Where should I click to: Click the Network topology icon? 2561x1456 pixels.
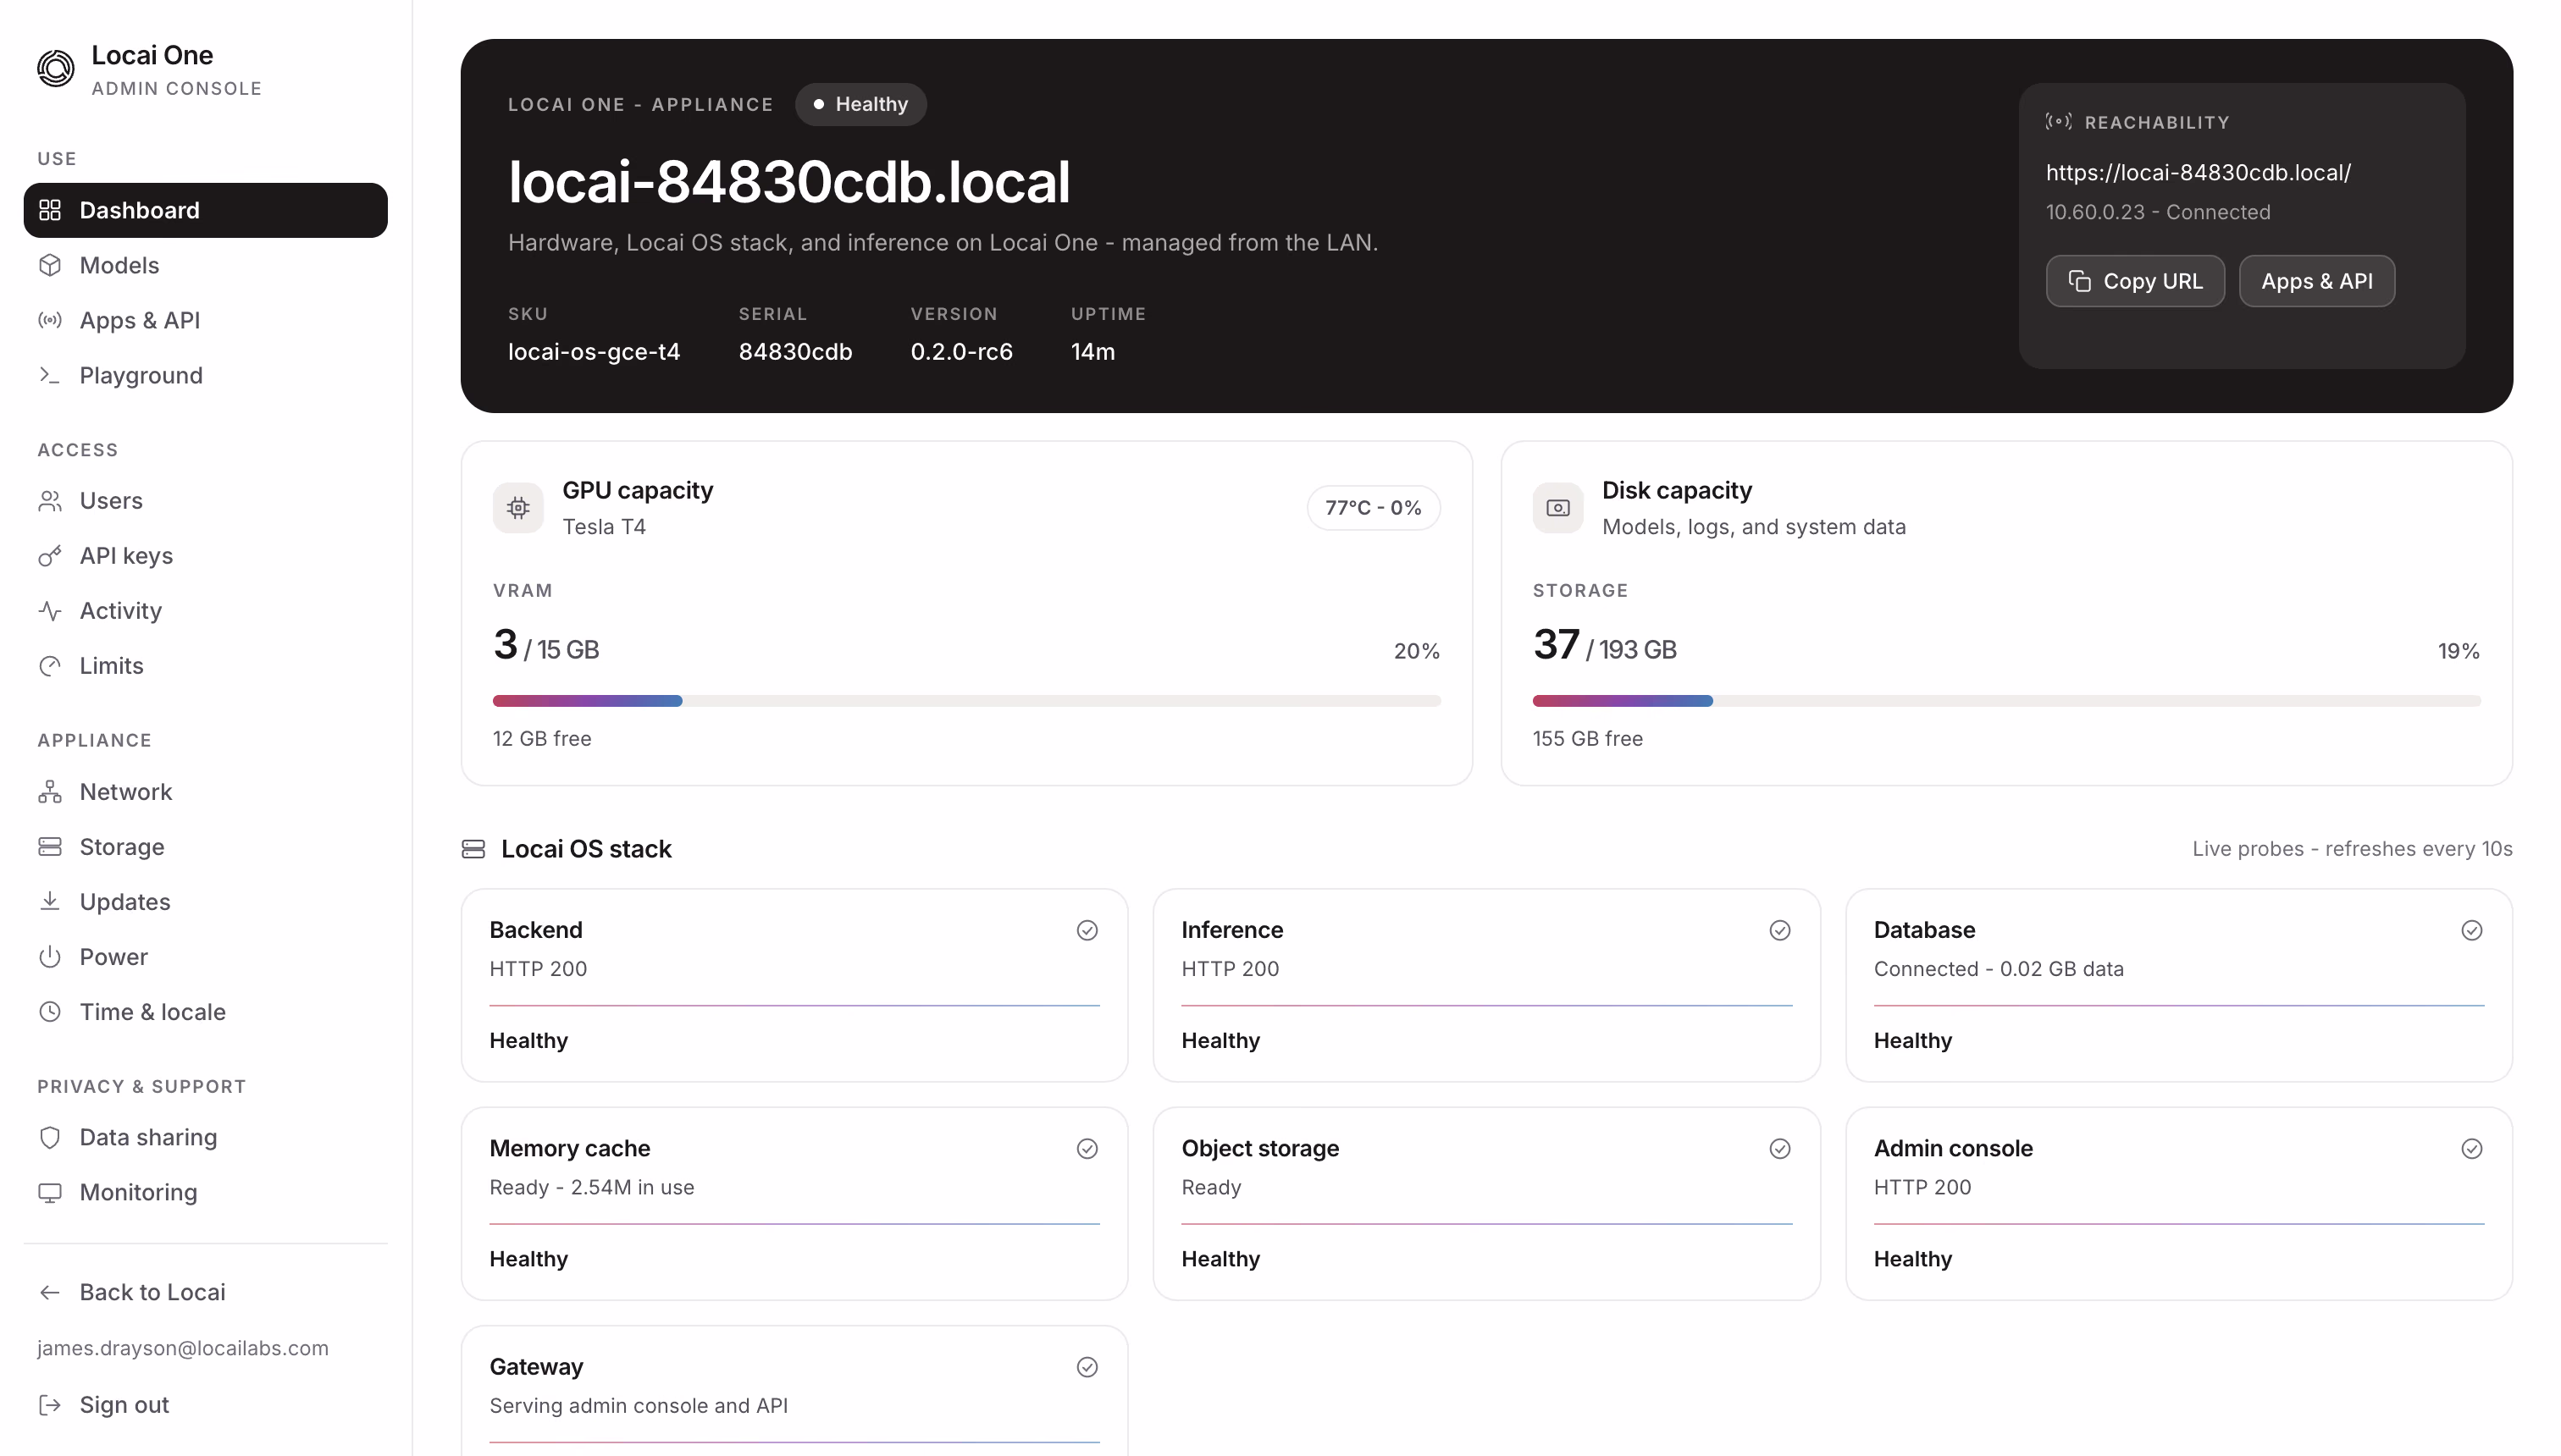[x=50, y=791]
